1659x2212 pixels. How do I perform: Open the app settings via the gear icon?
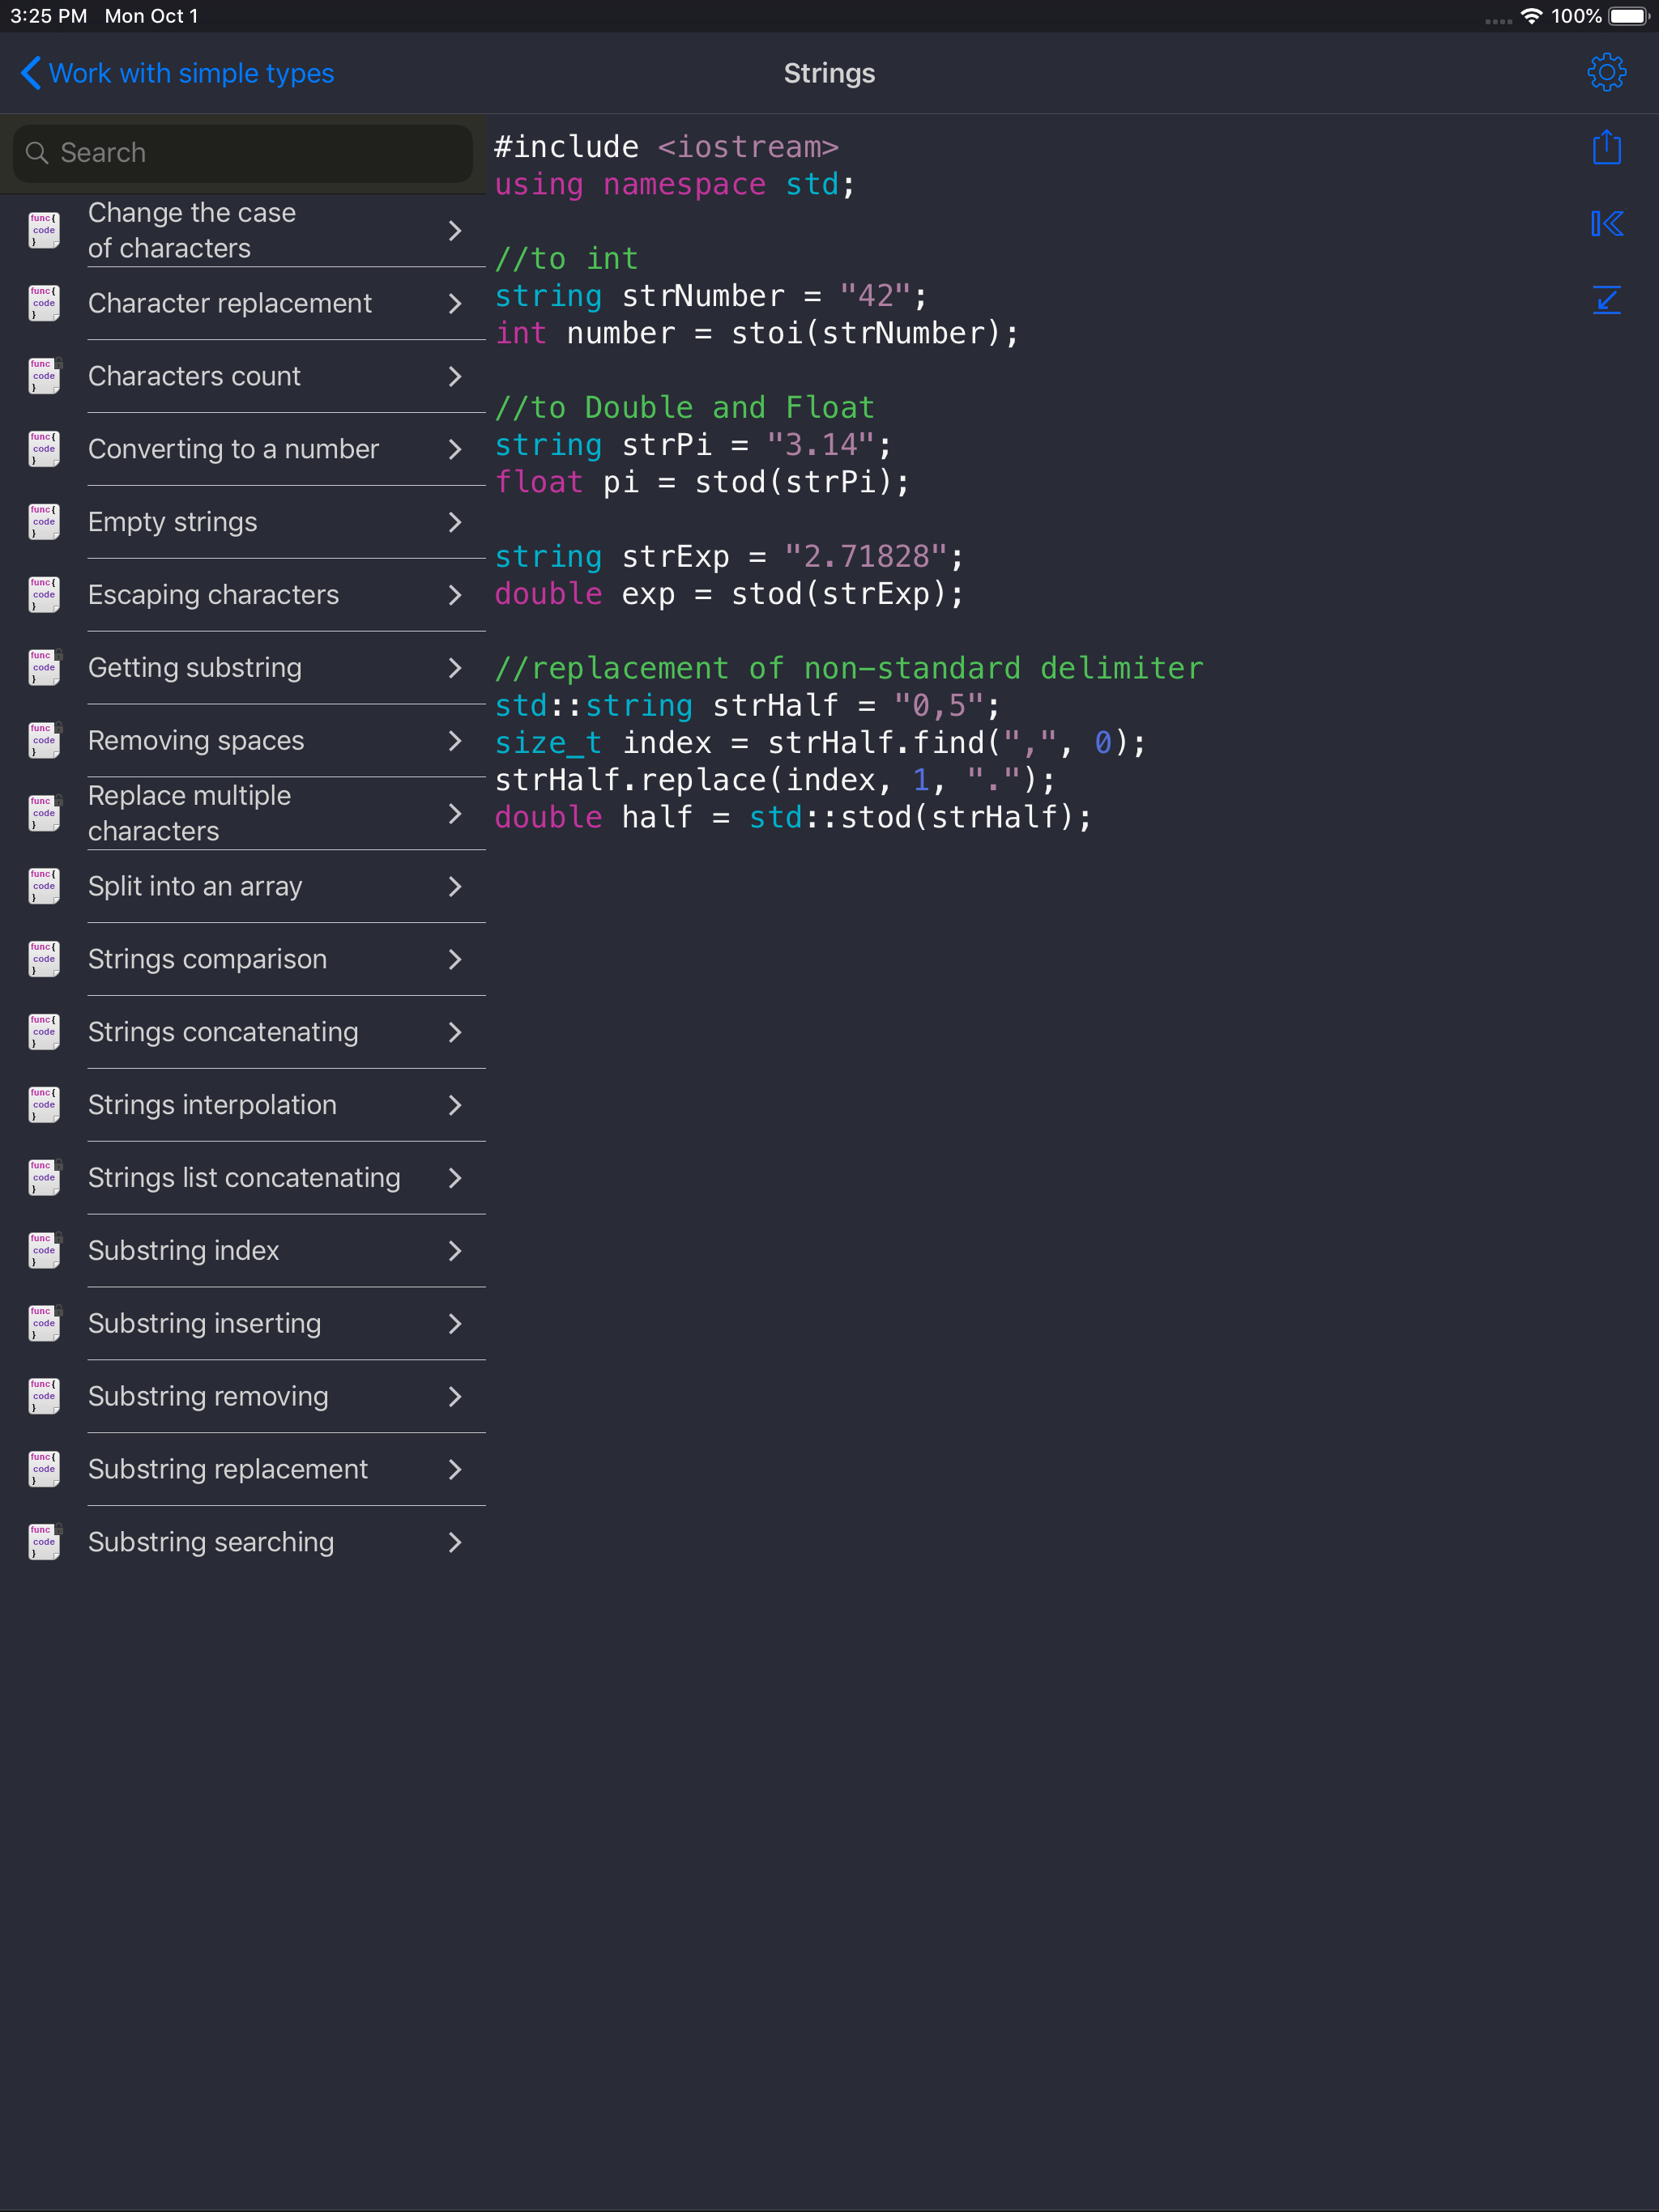pos(1606,71)
